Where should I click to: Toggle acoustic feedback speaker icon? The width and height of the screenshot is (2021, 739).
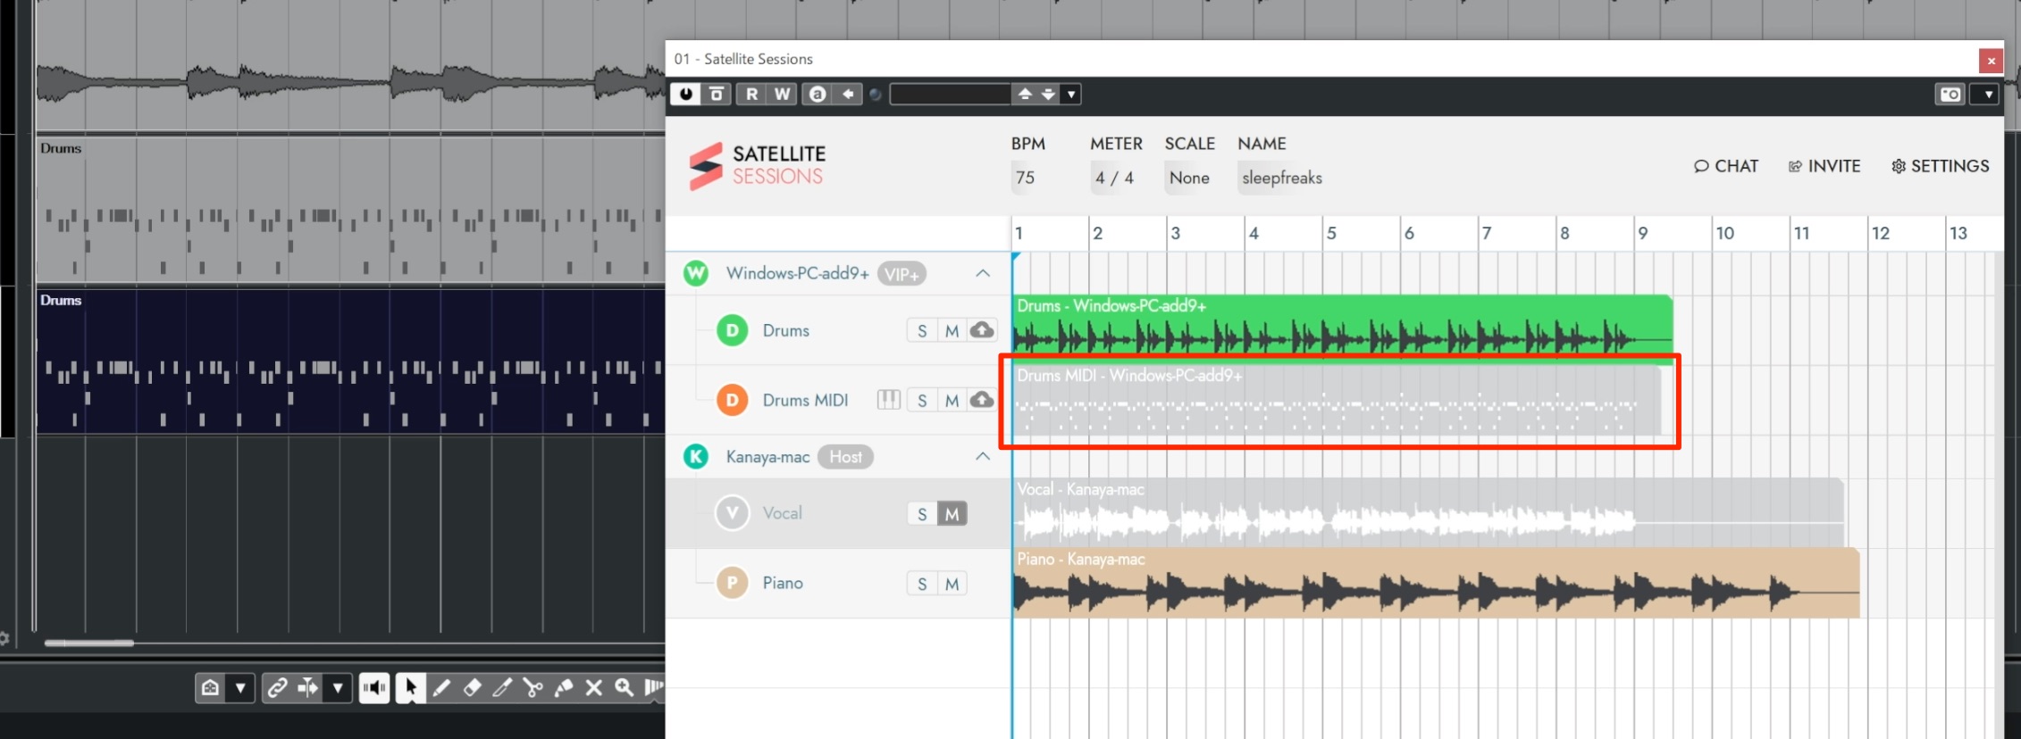[374, 687]
